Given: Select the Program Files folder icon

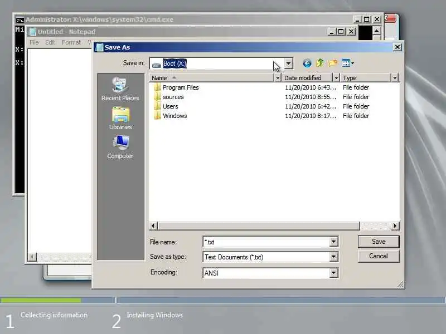Looking at the screenshot, I should coord(157,87).
